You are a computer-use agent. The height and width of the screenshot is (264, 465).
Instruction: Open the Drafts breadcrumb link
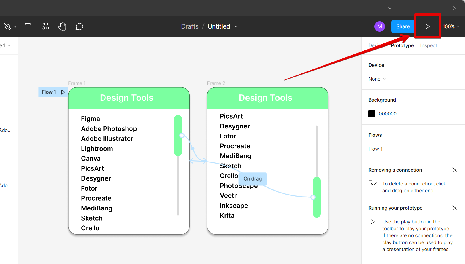(190, 26)
